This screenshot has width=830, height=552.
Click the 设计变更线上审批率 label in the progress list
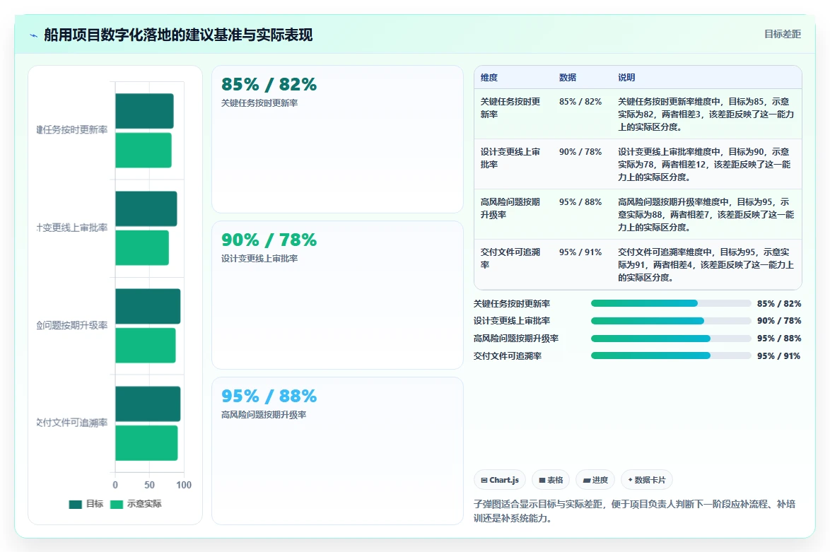pyautogui.click(x=512, y=321)
